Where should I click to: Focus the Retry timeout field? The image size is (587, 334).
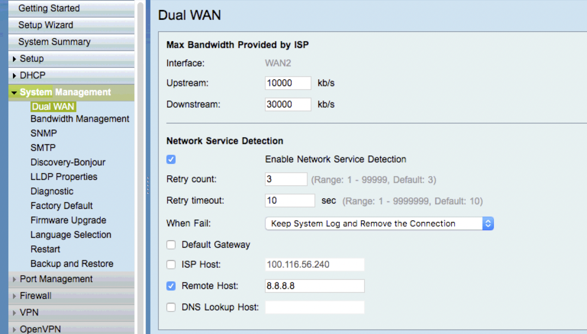pyautogui.click(x=290, y=201)
